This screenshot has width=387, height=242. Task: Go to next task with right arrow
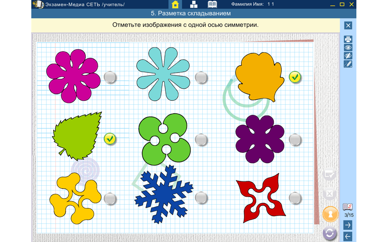348,225
